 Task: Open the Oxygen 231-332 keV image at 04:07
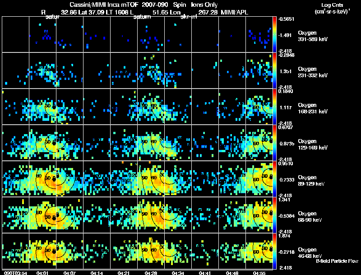(69, 70)
